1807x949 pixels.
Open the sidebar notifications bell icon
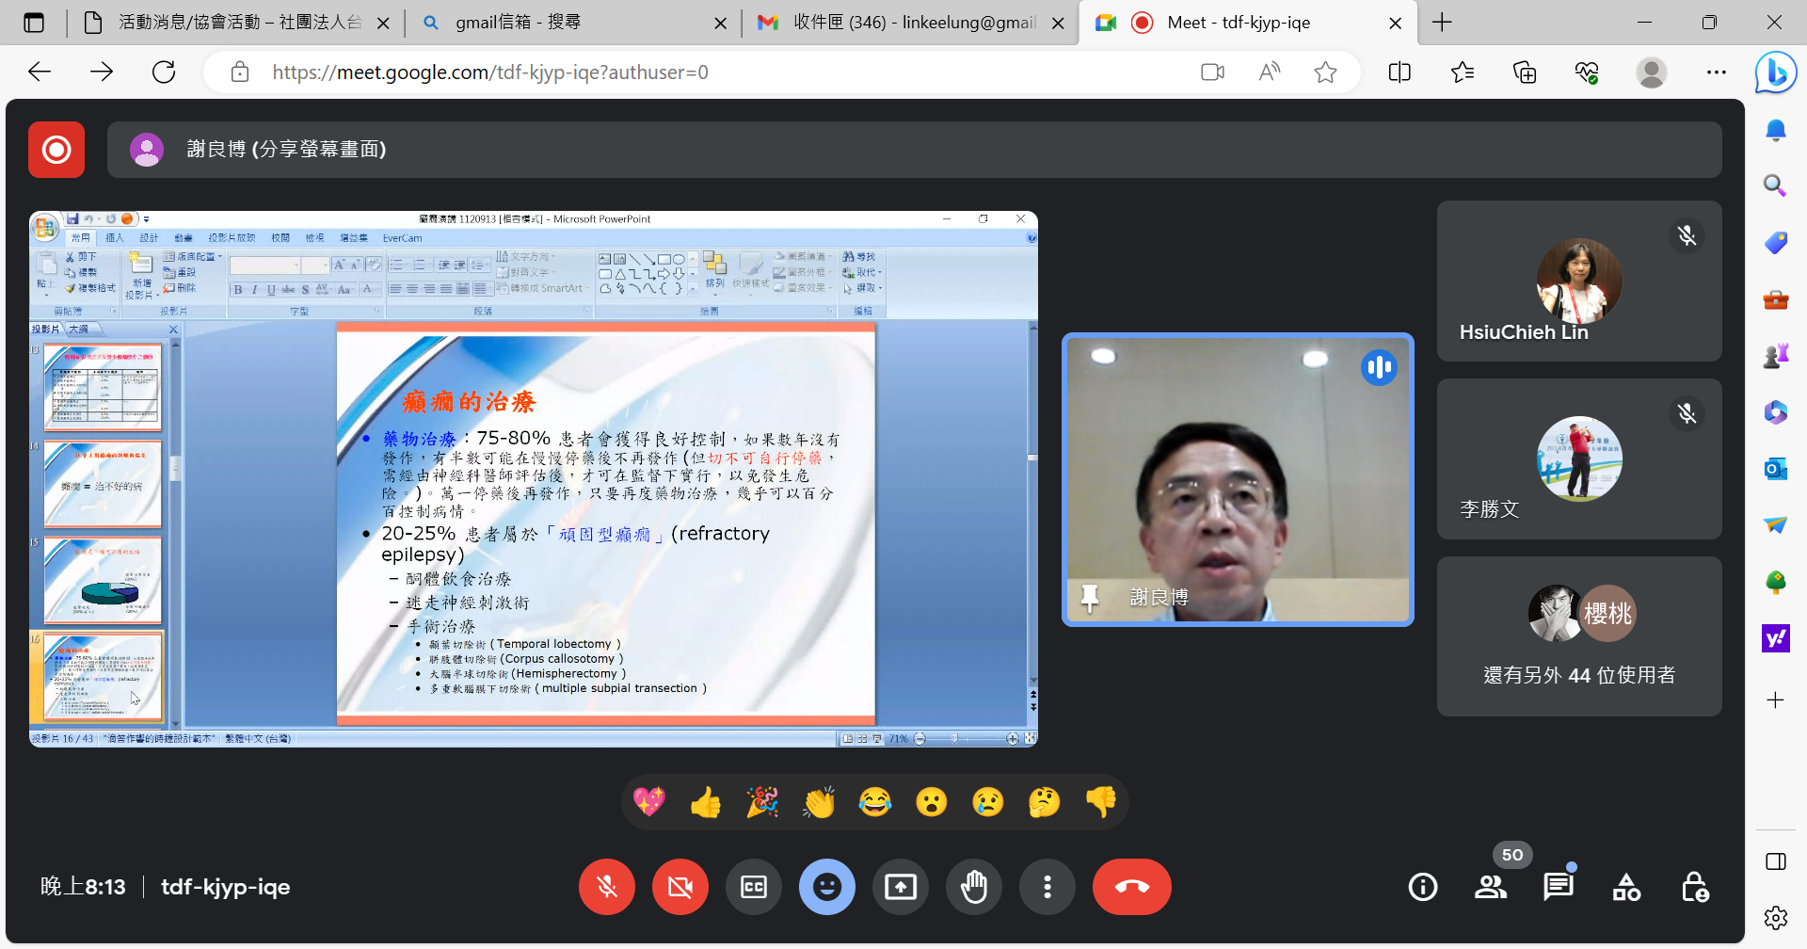(1775, 130)
